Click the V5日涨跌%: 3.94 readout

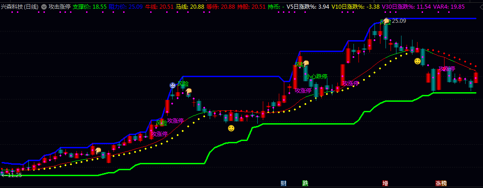pyautogui.click(x=308, y=6)
